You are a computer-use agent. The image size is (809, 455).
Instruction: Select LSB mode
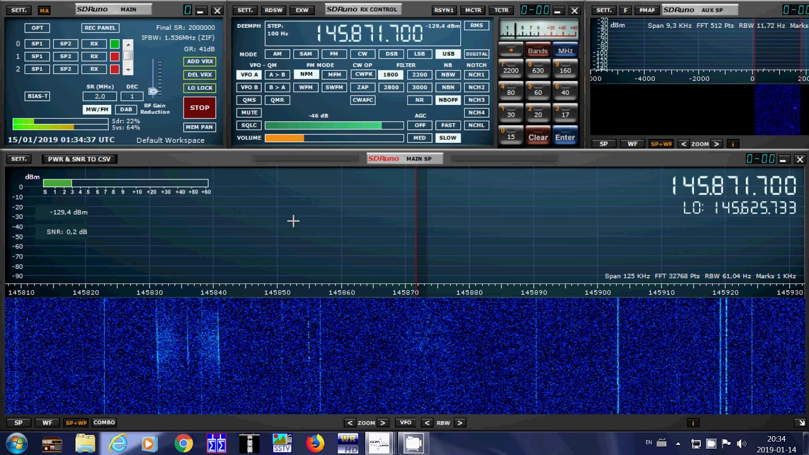419,54
